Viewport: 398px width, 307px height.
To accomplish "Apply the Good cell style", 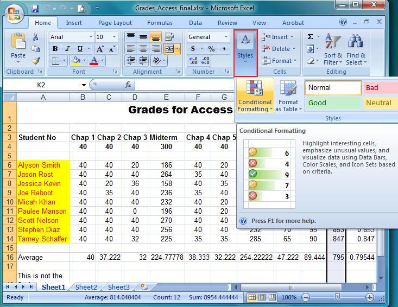I will (333, 103).
